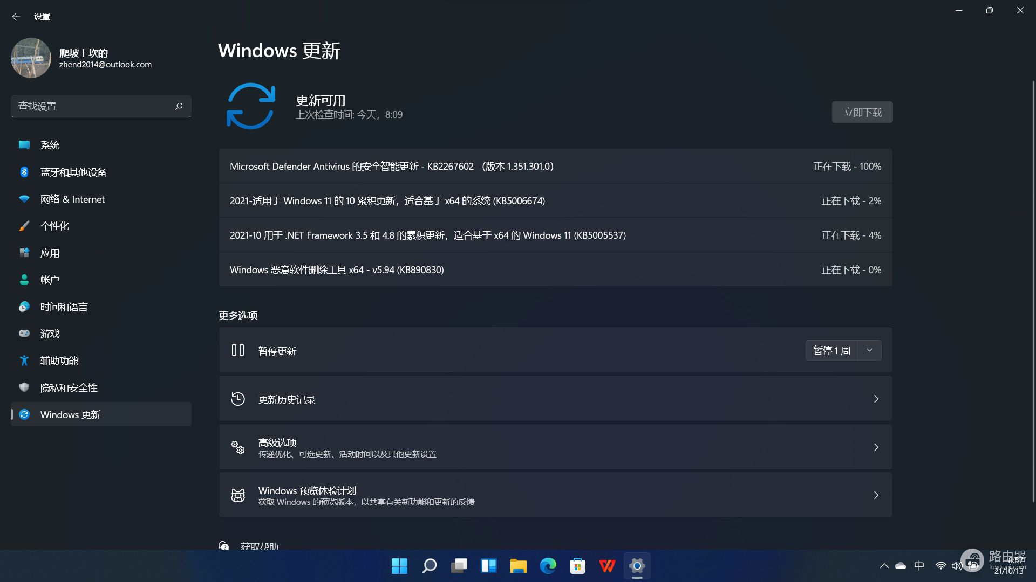
Task: Expand 更新历史记录 via its chevron
Action: coord(876,399)
